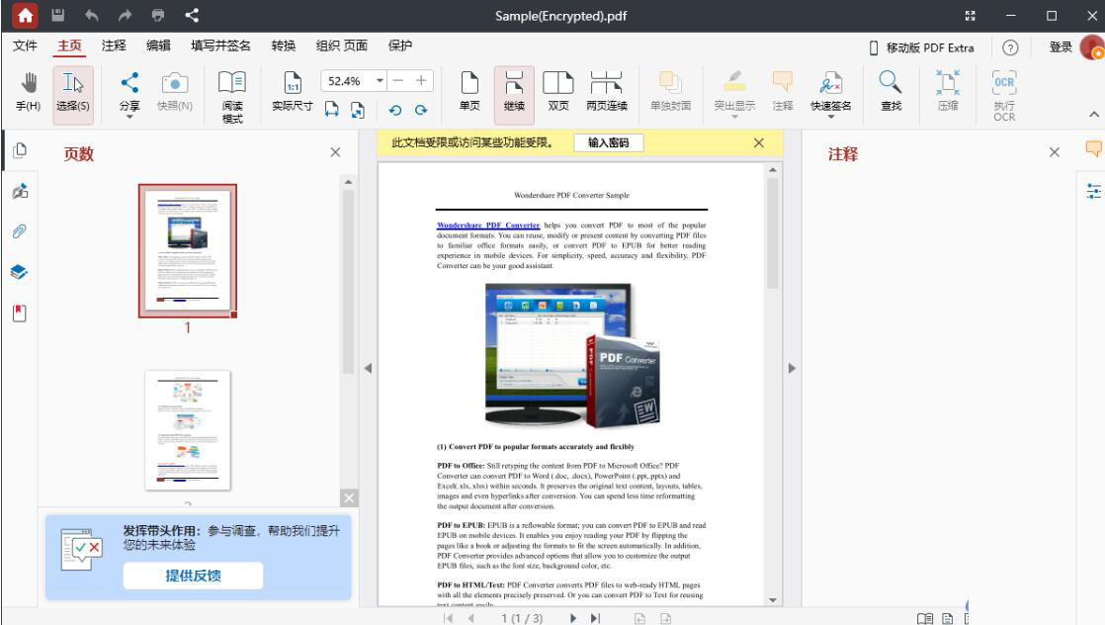
Task: Click the share icon in title bar
Action: [192, 15]
